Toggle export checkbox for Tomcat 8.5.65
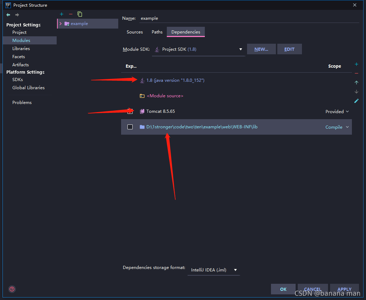366x300 pixels. [x=130, y=111]
